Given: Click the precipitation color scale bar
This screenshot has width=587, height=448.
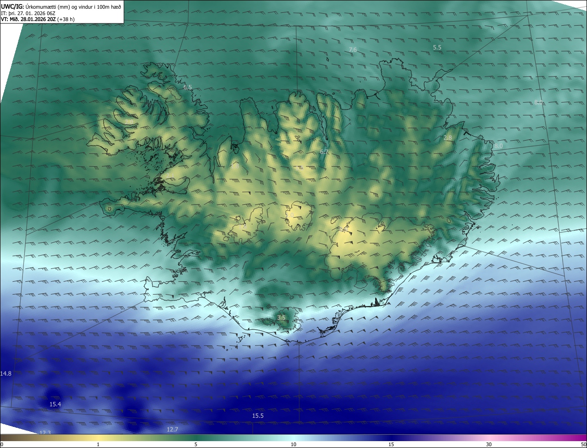Looking at the screenshot, I should 293,437.
